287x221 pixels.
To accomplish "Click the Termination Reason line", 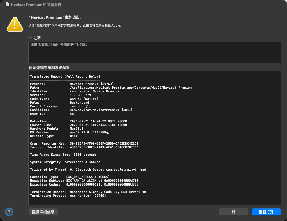I will point(88,192).
